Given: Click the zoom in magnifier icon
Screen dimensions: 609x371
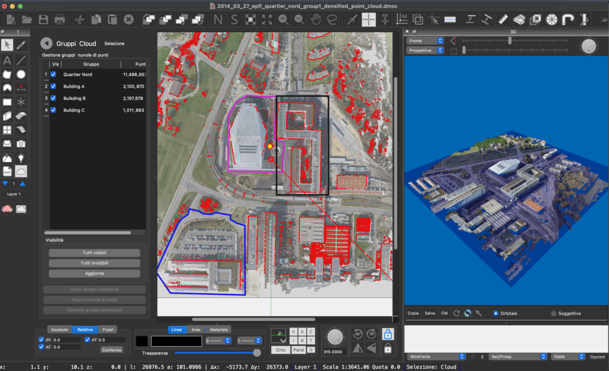Looking at the screenshot, I should 283,20.
